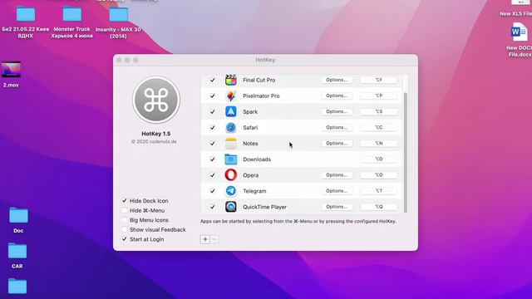Remove selected app with minus button
Screen dimensions: 532x299
click(x=214, y=239)
